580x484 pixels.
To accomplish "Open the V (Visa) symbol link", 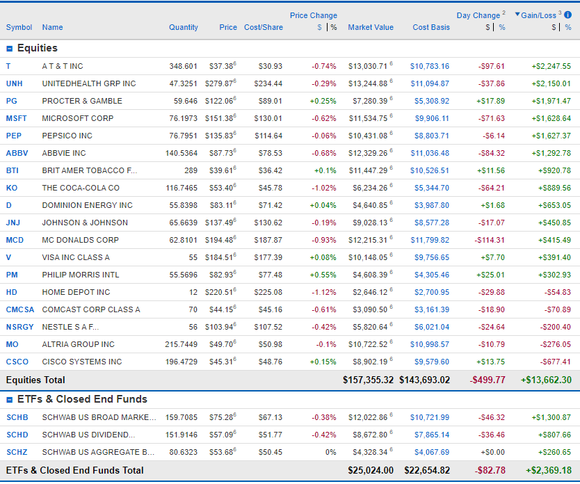I will pyautogui.click(x=8, y=258).
